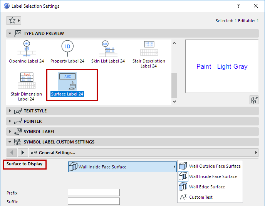Click the Favorites dropdown arrow

(x=19, y=21)
